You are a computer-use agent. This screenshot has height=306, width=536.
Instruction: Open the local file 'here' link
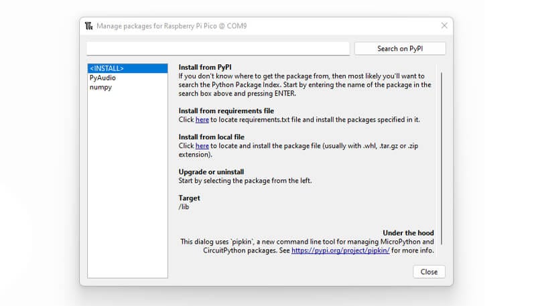pyautogui.click(x=202, y=146)
